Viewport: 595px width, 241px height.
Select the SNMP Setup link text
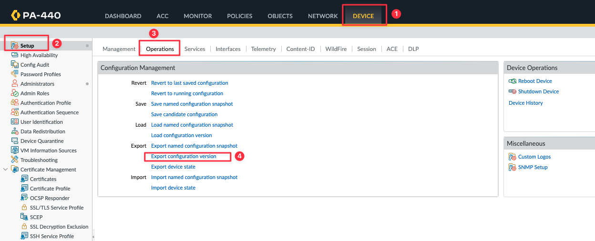pyautogui.click(x=533, y=167)
